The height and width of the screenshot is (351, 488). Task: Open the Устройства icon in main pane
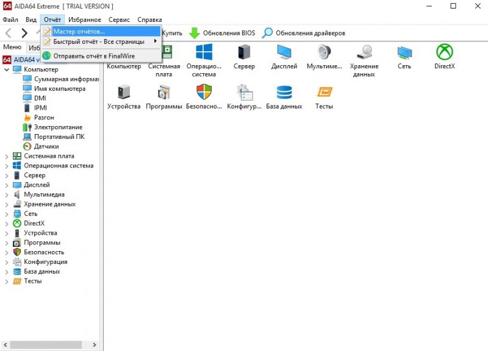click(x=124, y=92)
